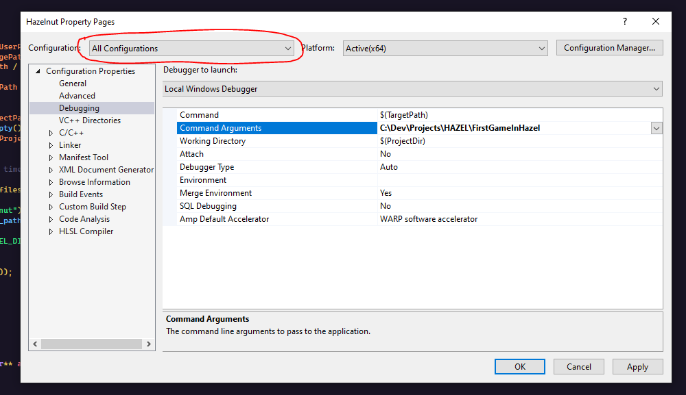Click the Apply button
This screenshot has height=395, width=686.
(637, 367)
